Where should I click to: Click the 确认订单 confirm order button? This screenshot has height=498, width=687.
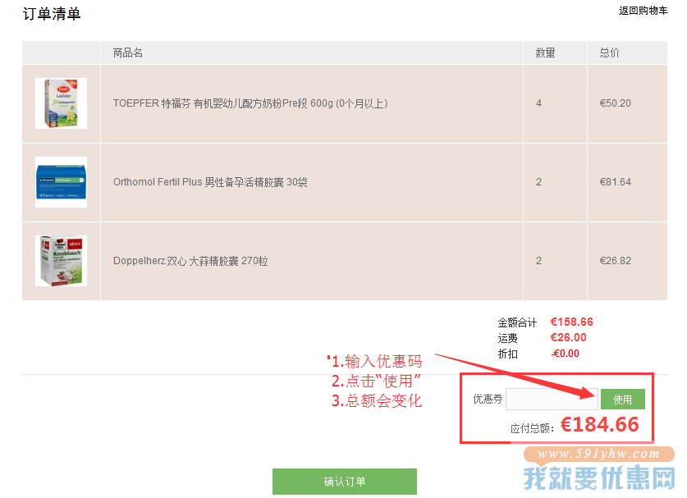point(345,482)
